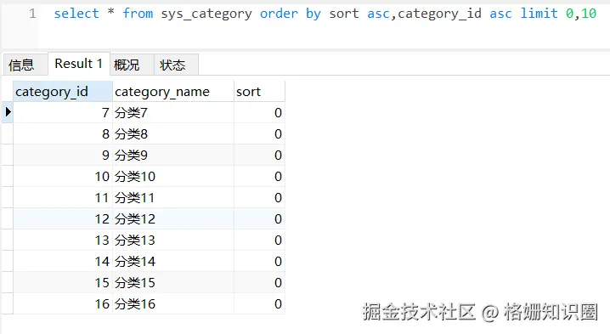Select the cell 分类10
The image size is (610, 334).
pos(173,176)
